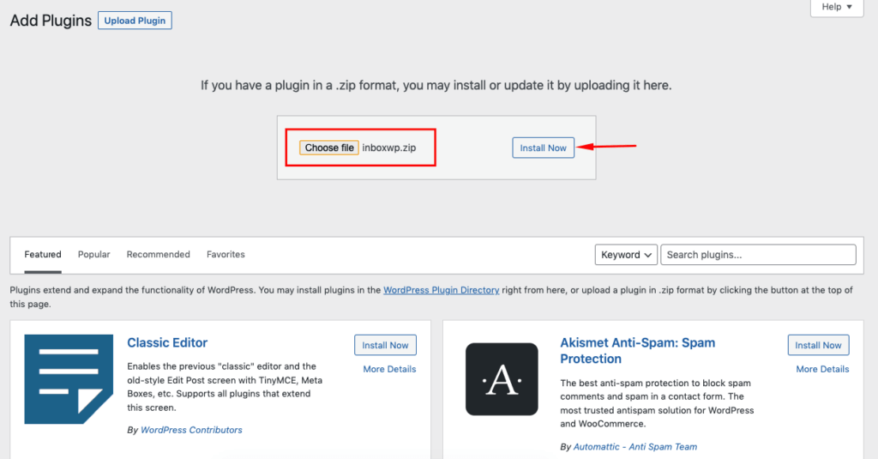Install the Akismet Anti-Spam plugin
This screenshot has width=878, height=459.
pyautogui.click(x=818, y=345)
